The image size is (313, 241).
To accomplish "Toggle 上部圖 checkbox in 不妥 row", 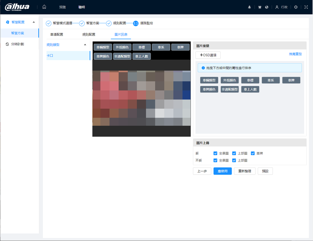I will [234, 160].
